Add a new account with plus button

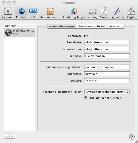pyautogui.click(x=7, y=136)
